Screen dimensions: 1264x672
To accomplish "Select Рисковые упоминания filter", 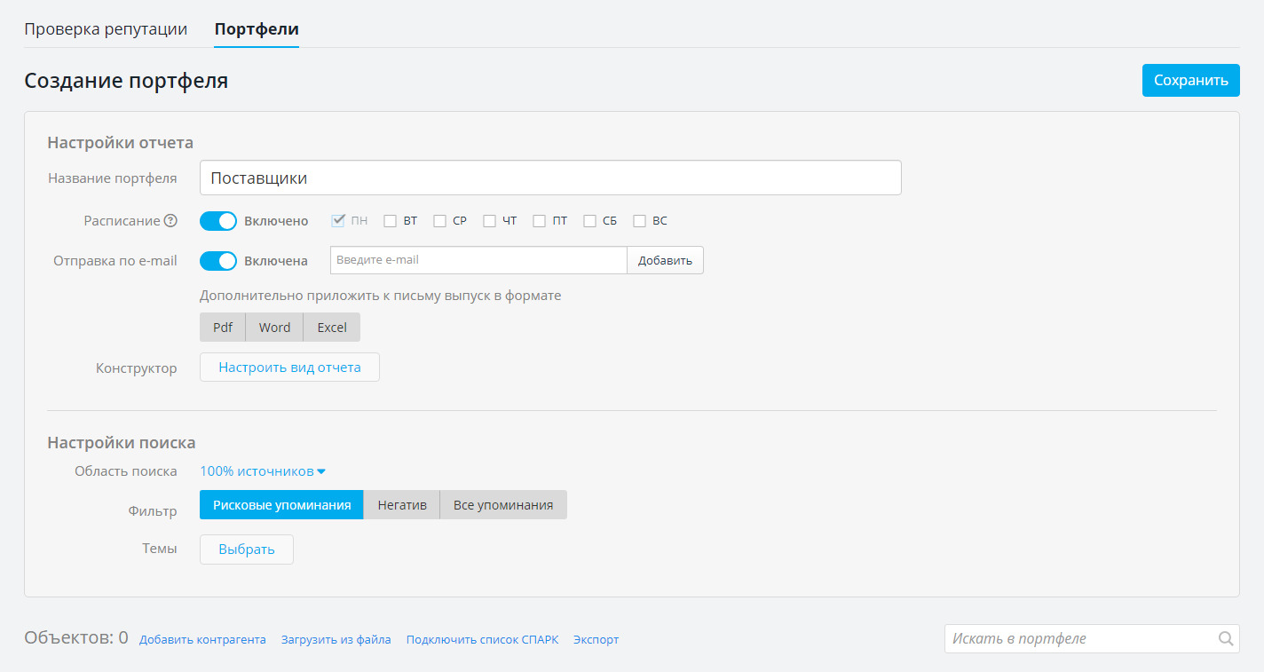I will coord(281,505).
